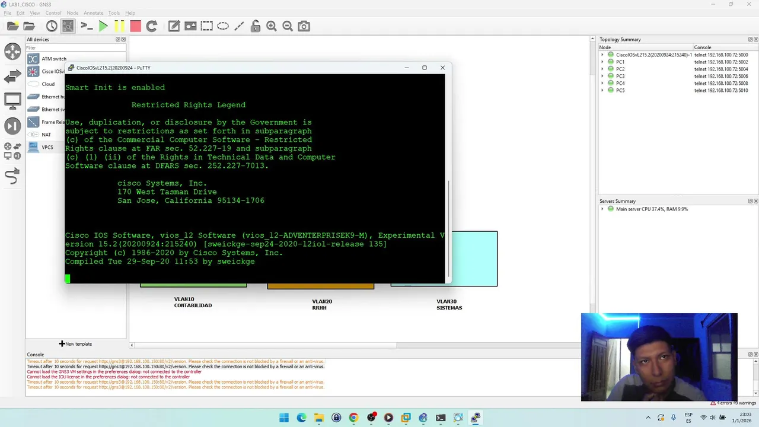Open the File menu
This screenshot has width=759, height=427.
pyautogui.click(x=8, y=12)
